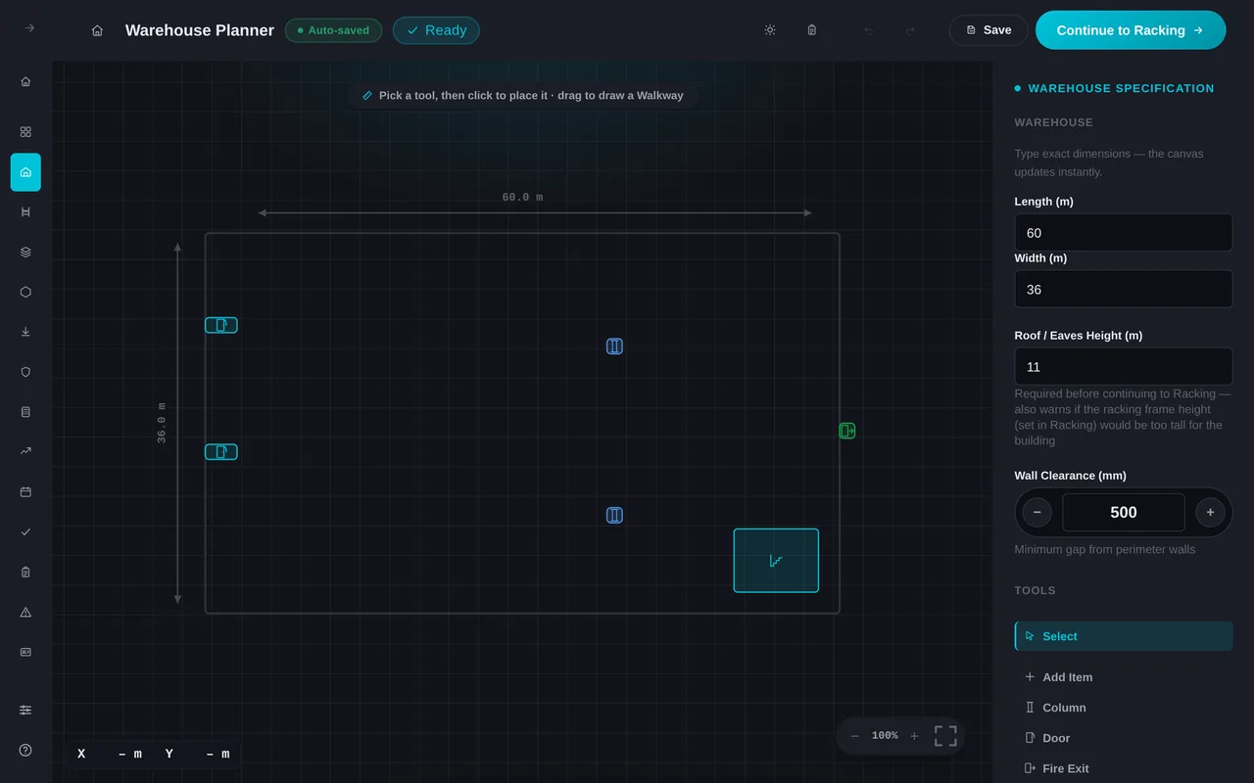Expand the sidebar with the arrow icon
The width and height of the screenshot is (1254, 783).
pyautogui.click(x=29, y=28)
